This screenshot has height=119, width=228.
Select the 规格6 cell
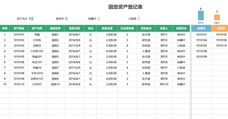55,62
